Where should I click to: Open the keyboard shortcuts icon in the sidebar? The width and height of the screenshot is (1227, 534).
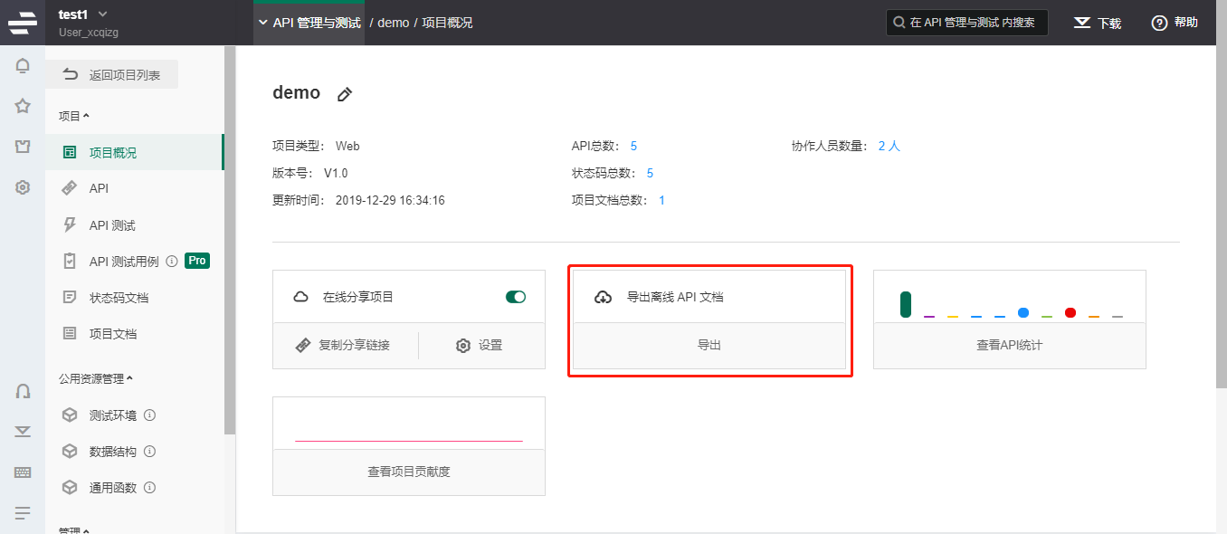[x=22, y=472]
